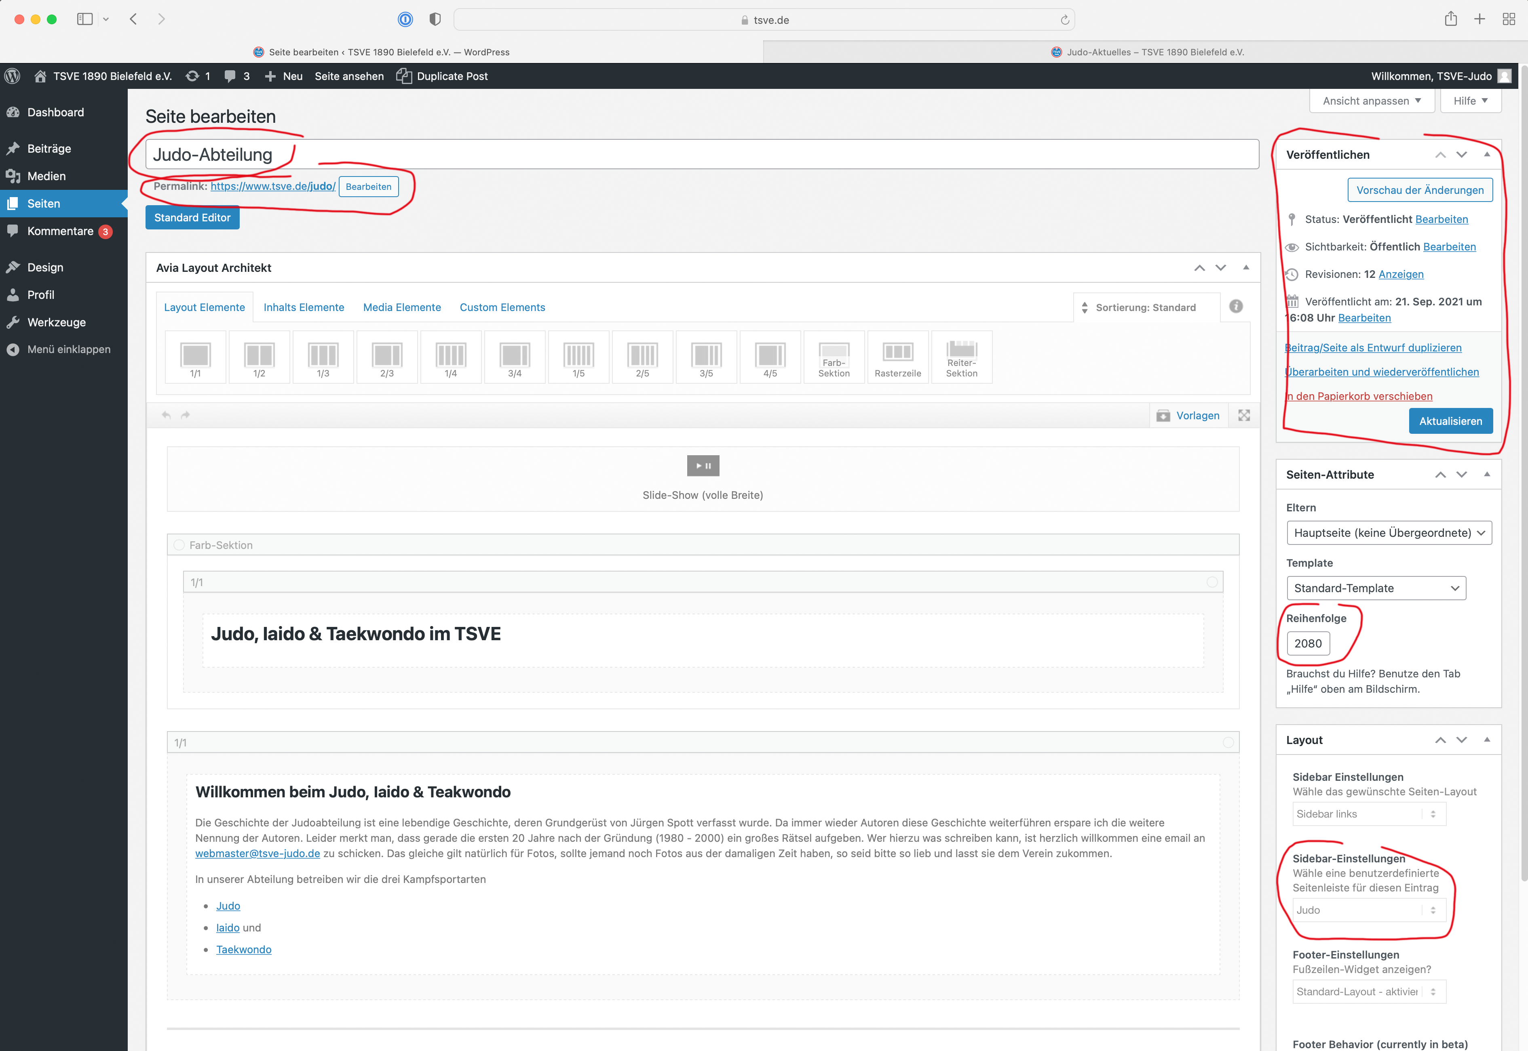Image resolution: width=1528 pixels, height=1051 pixels.
Task: Open Vorlagen templates button
Action: click(1189, 416)
